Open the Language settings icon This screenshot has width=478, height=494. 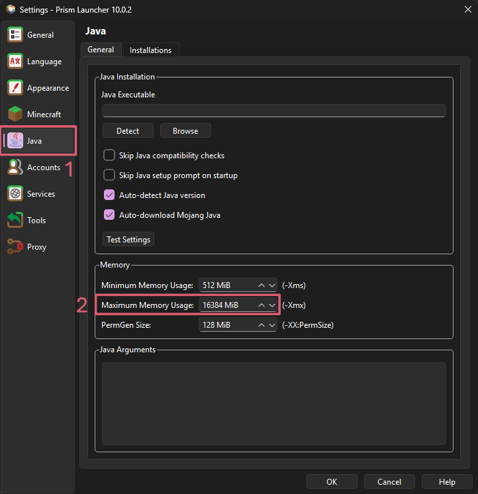pyautogui.click(x=15, y=61)
